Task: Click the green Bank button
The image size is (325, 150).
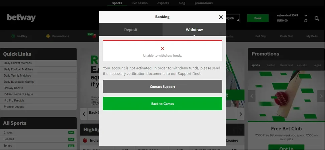Action: coord(258,18)
